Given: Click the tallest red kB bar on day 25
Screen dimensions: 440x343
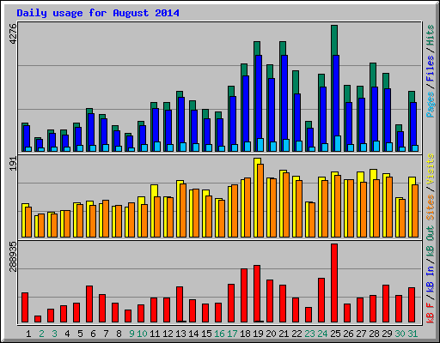Looking at the screenshot, I should coord(334,283).
